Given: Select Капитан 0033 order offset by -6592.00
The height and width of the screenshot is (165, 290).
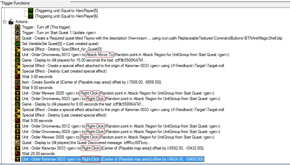Looking at the screenshot, I should point(113,148).
